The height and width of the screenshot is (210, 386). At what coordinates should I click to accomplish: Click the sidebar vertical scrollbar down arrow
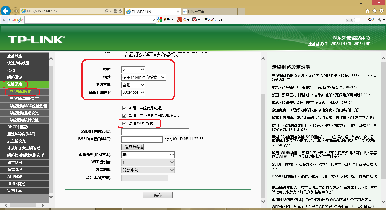(51, 197)
